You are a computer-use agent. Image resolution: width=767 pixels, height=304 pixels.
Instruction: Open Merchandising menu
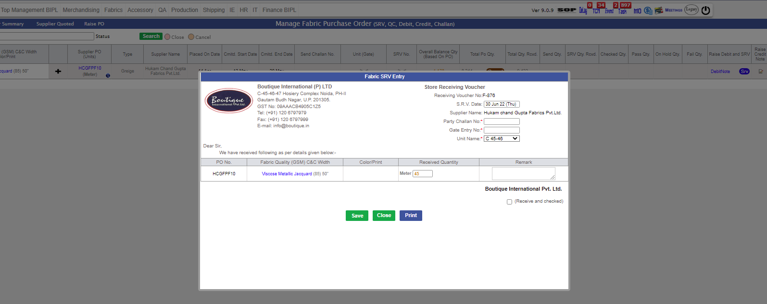tap(81, 10)
